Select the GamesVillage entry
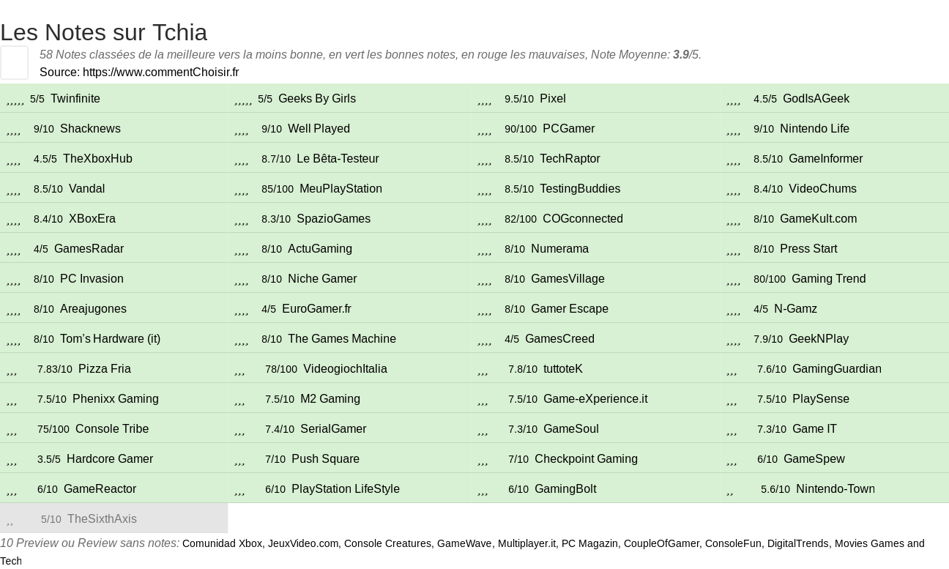Screen dimensions: 949x569 (567, 278)
